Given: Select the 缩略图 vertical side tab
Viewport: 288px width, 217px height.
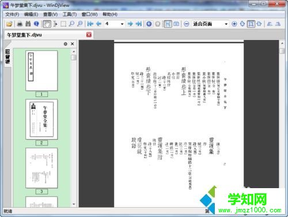Looking at the screenshot, I should 7,56.
